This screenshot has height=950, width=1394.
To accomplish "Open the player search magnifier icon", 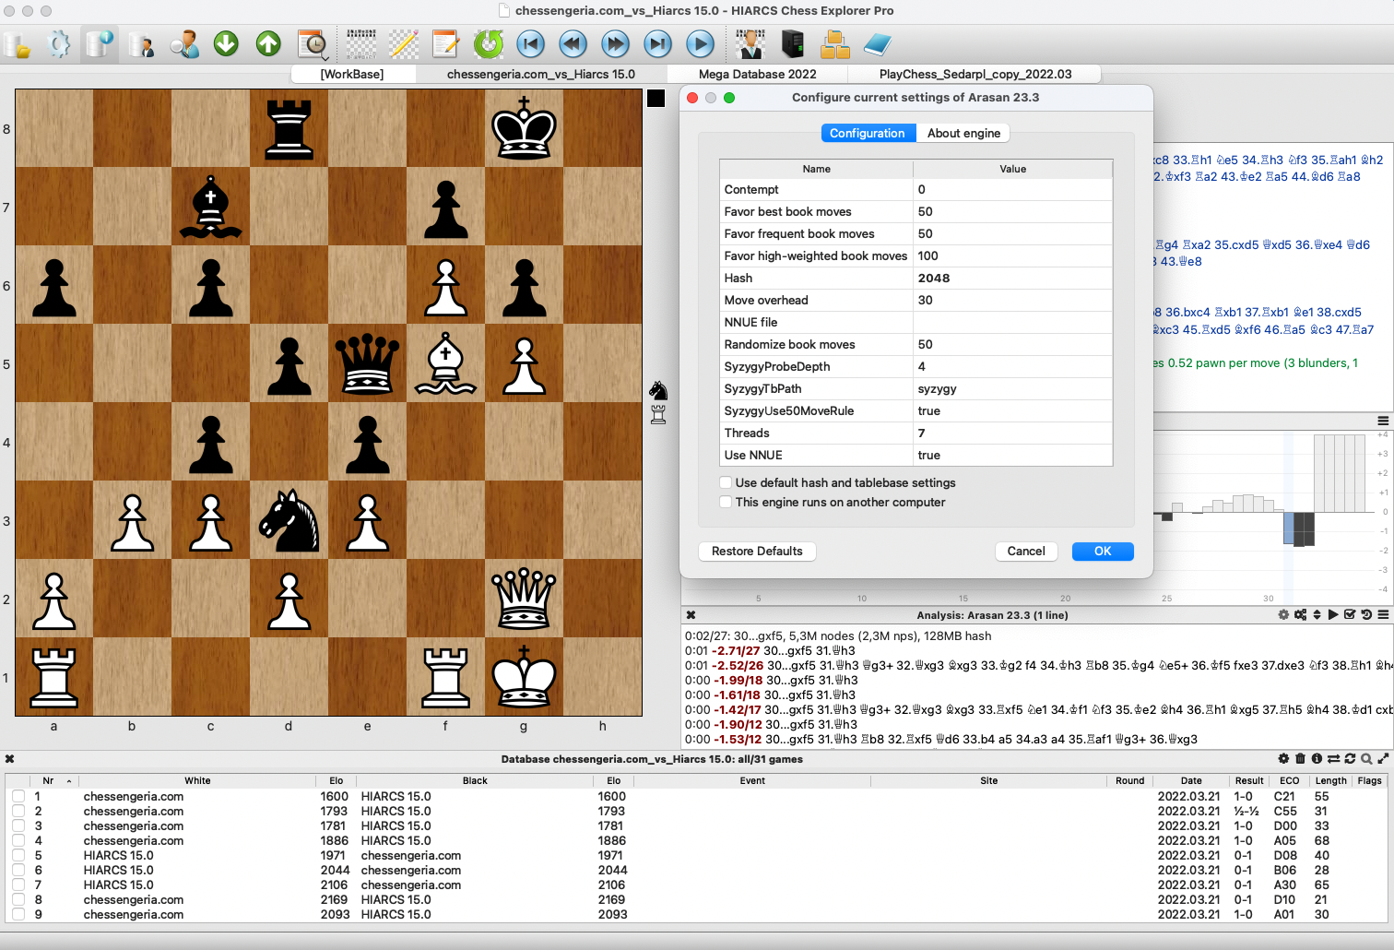I will (x=184, y=44).
